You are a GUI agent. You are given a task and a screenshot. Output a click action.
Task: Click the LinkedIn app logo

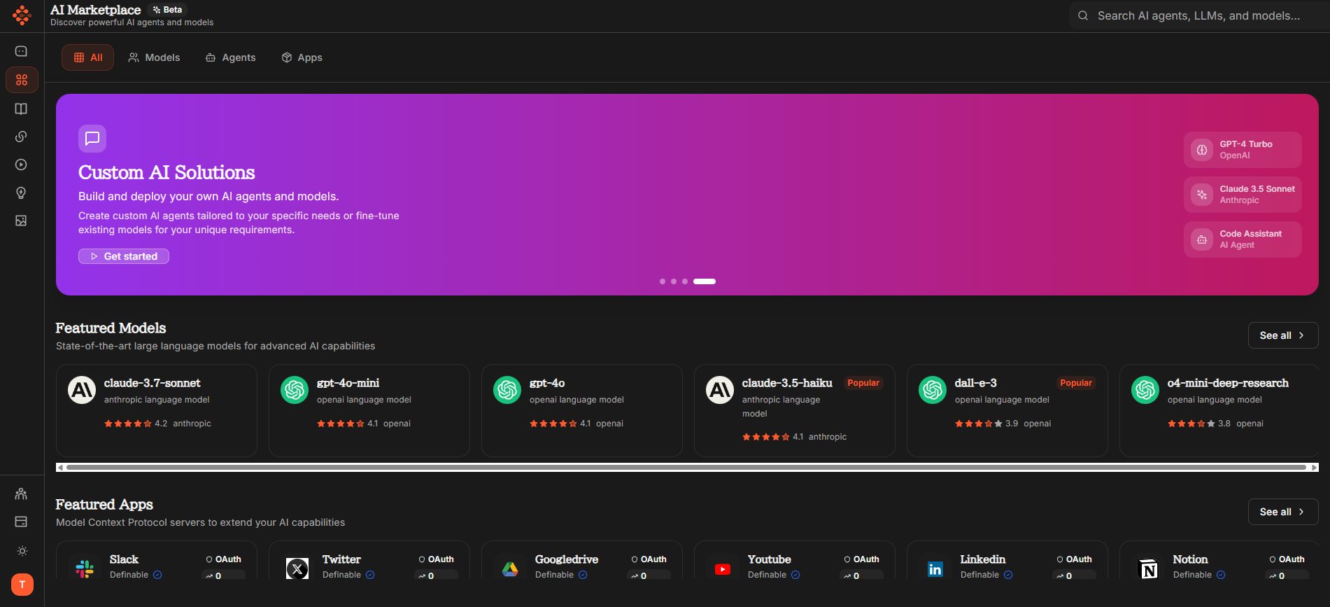tap(935, 568)
